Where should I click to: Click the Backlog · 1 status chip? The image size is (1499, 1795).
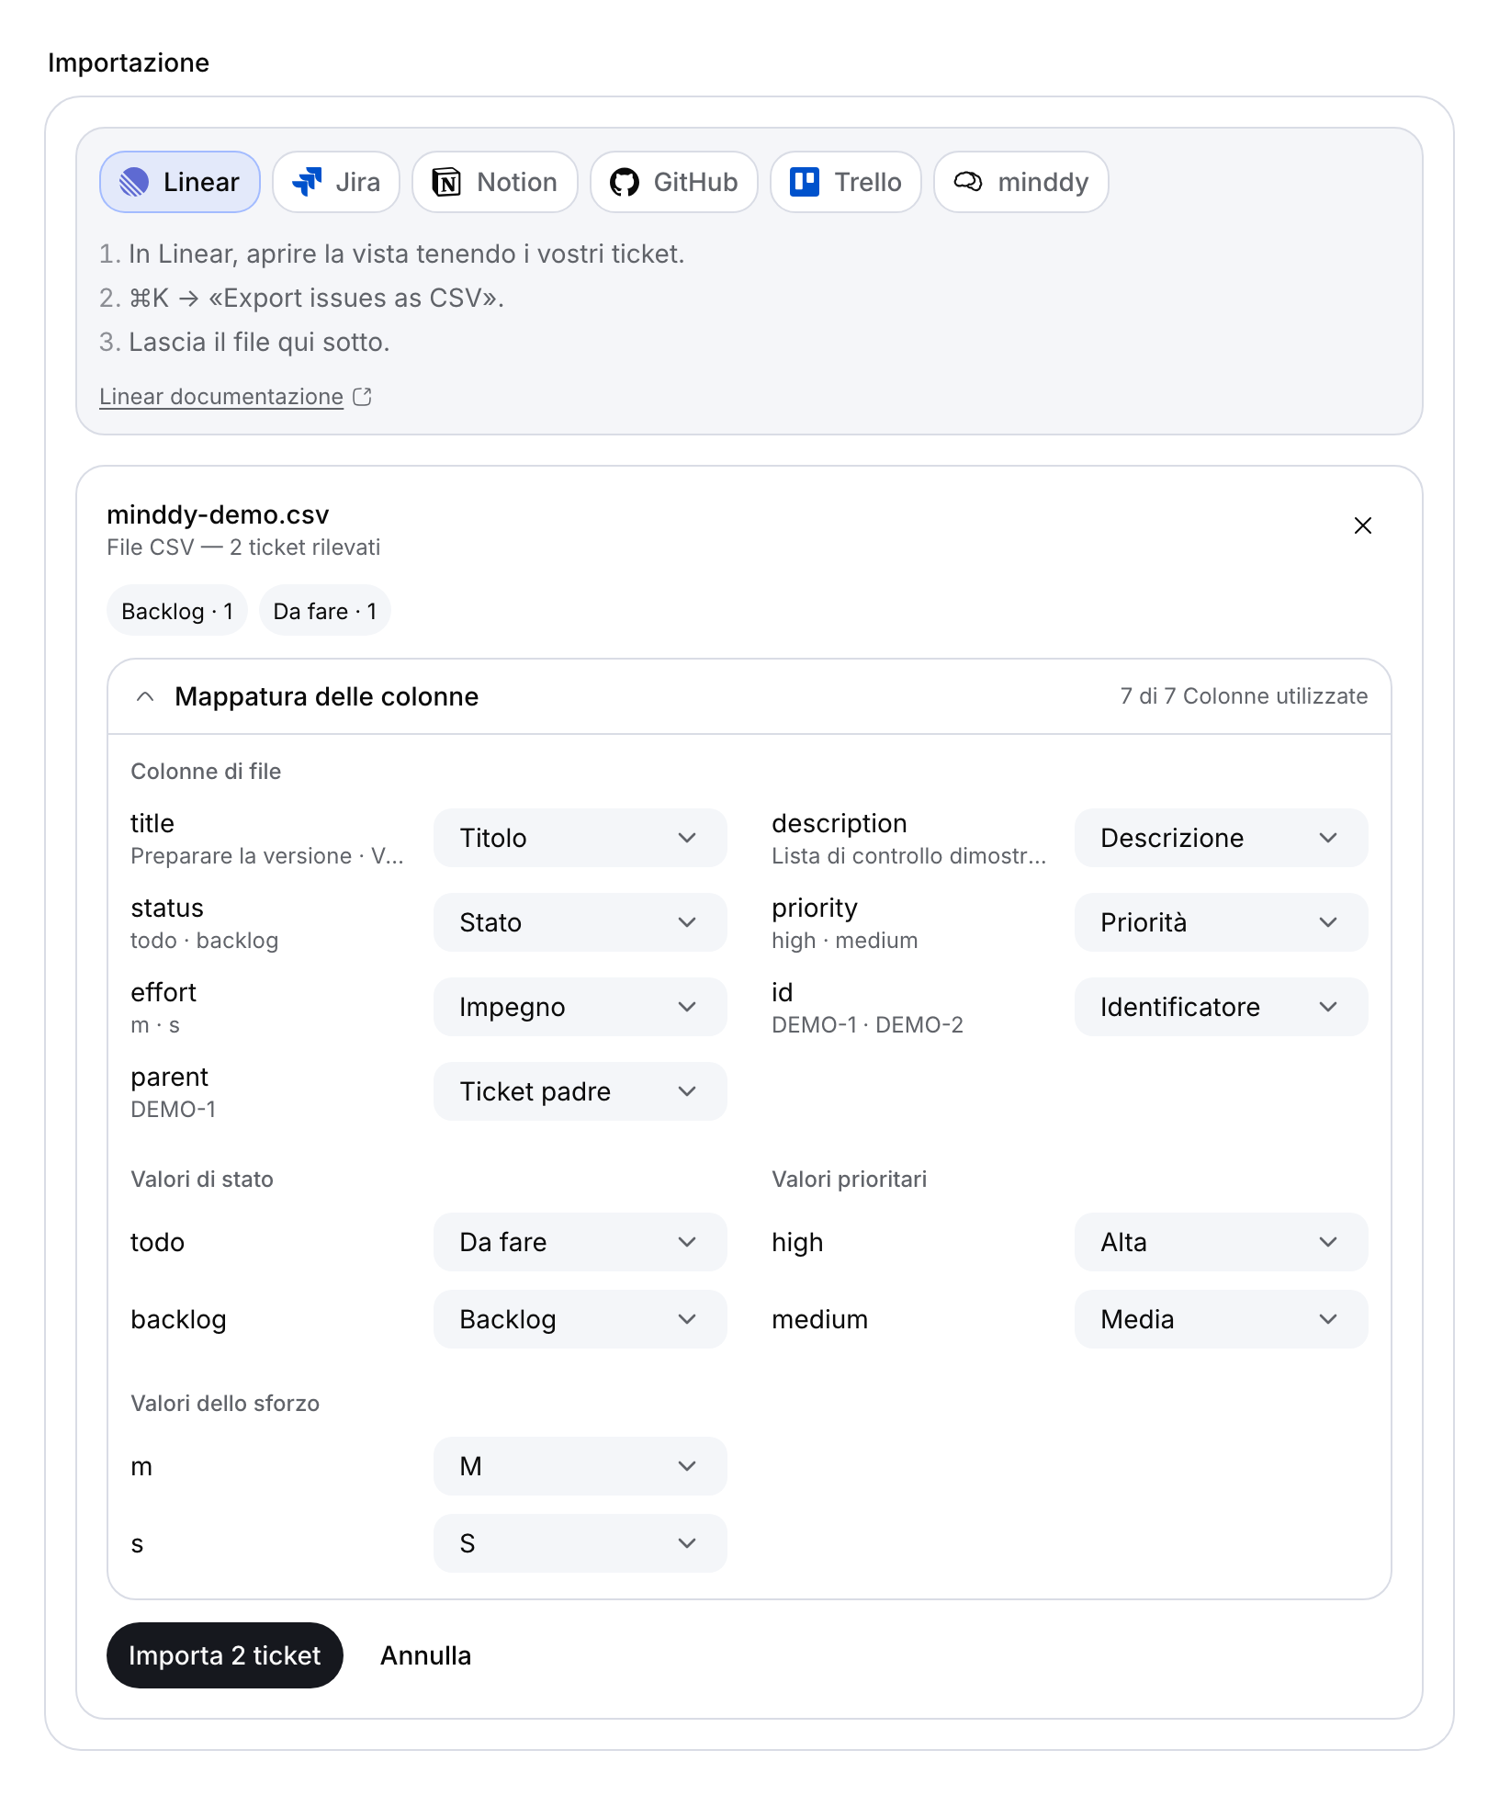point(177,611)
